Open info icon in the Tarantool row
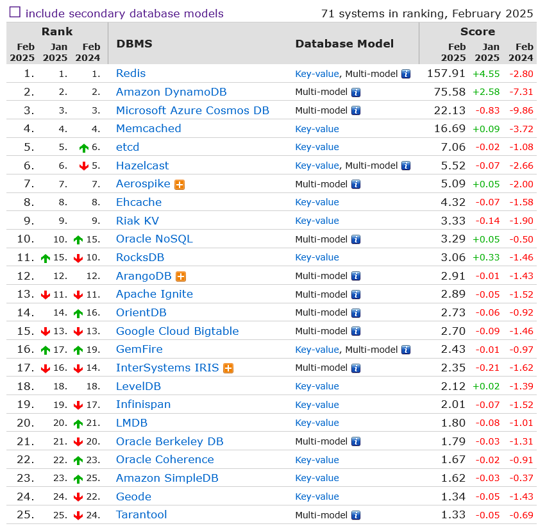This screenshot has height=526, width=547. click(x=356, y=515)
